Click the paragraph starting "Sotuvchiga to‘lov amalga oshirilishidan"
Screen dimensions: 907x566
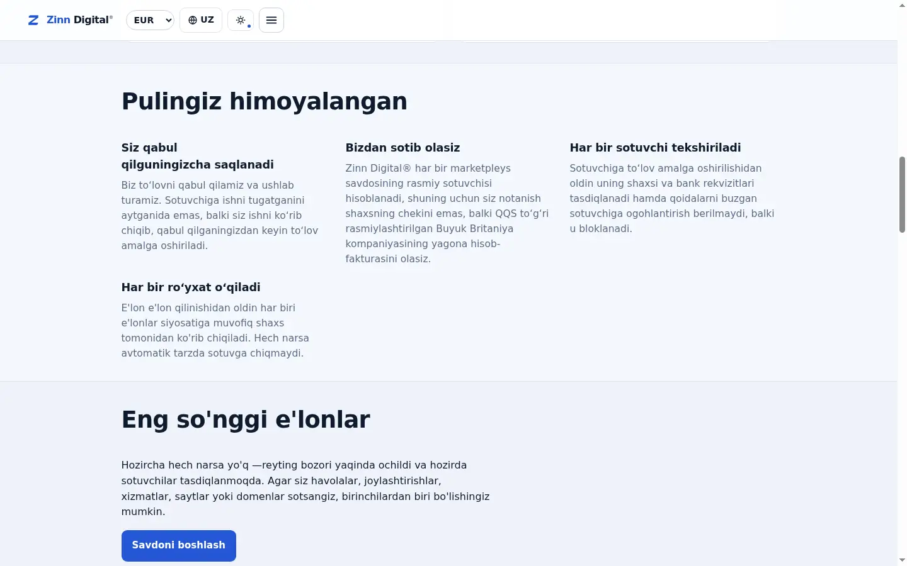click(672, 199)
